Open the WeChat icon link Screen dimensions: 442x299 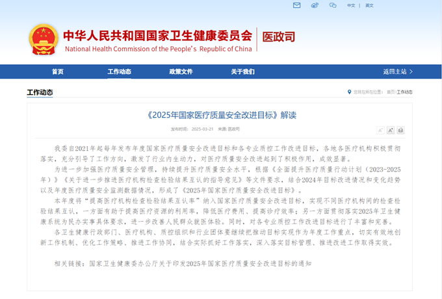[333, 5]
